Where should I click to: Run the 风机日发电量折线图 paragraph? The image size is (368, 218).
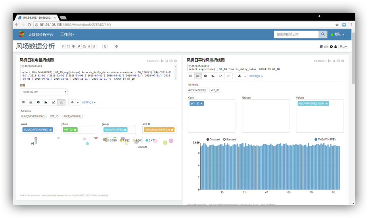(162, 61)
